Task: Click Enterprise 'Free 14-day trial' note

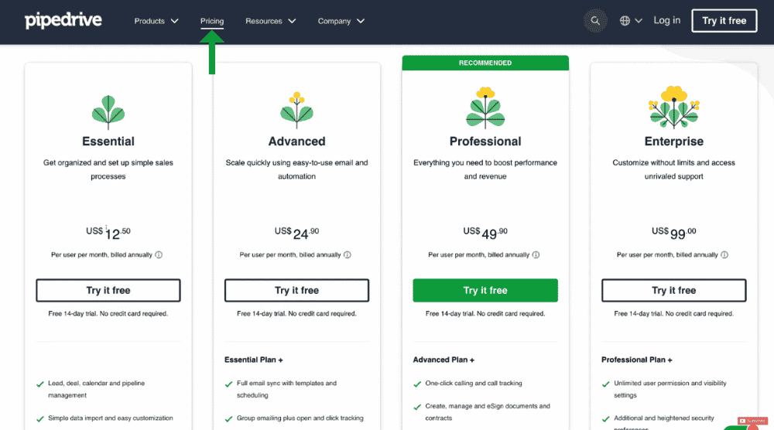Action: (x=674, y=314)
